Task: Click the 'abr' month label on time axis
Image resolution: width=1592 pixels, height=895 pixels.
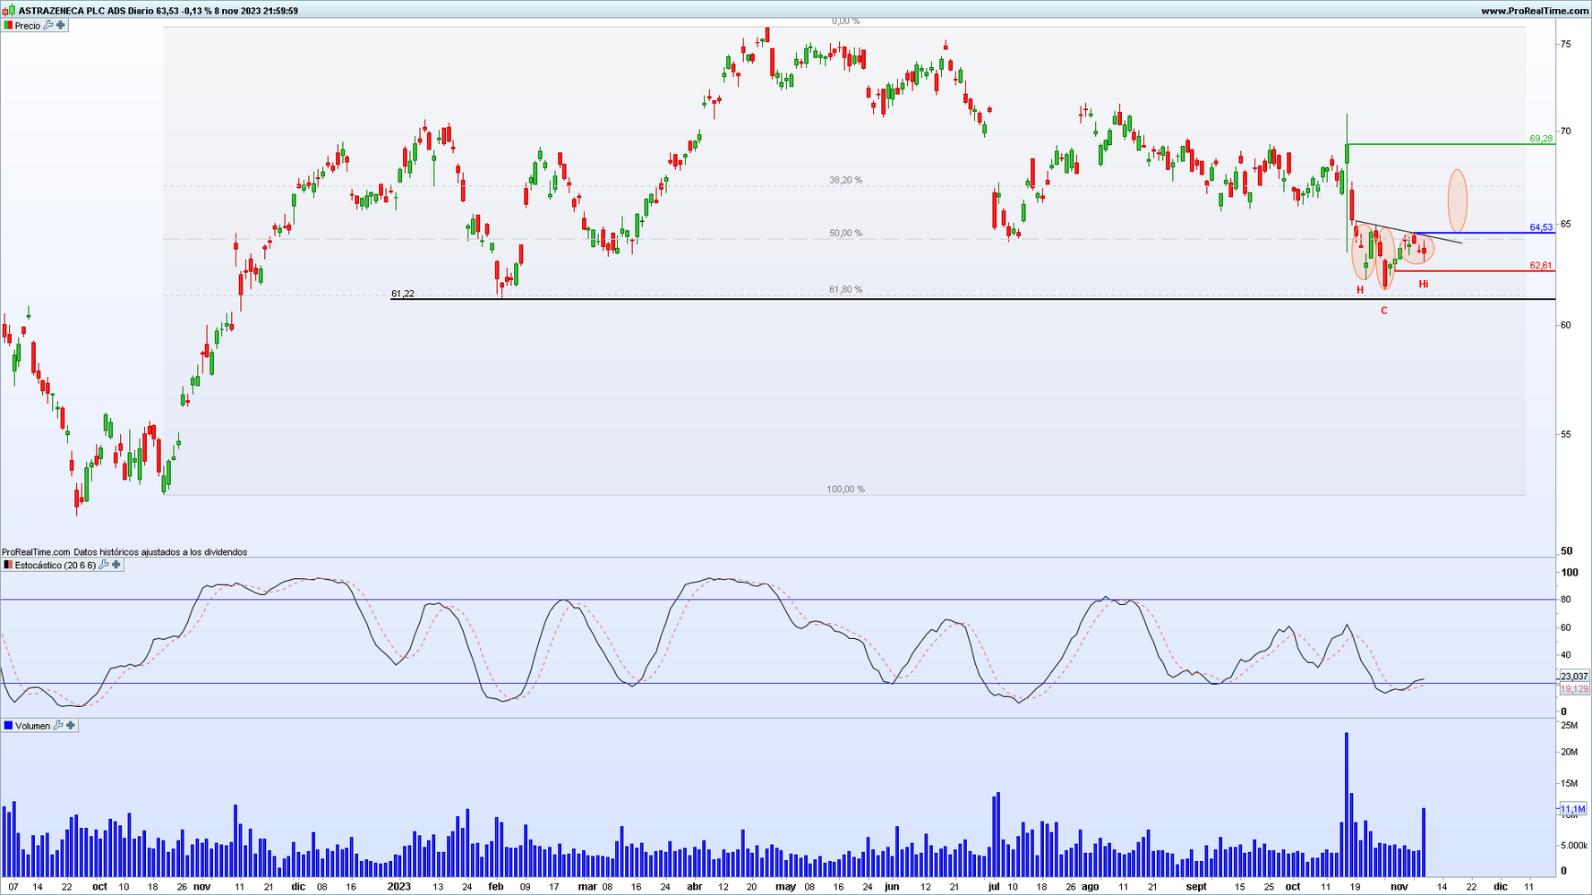Action: (x=695, y=887)
